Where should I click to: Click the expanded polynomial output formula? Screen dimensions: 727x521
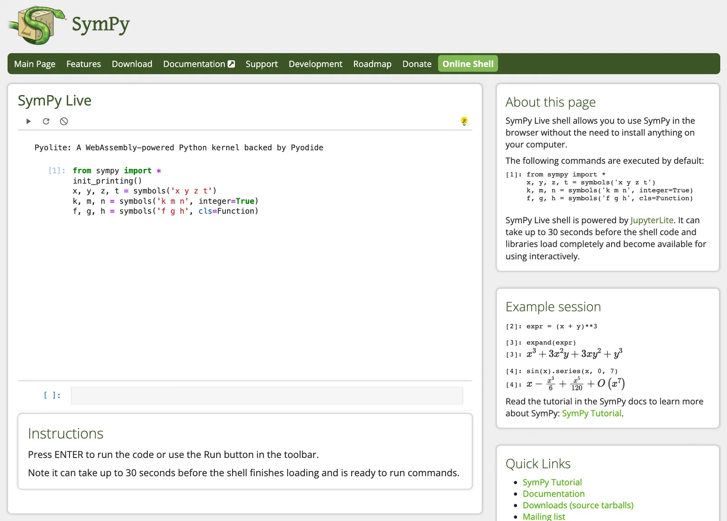(x=574, y=353)
